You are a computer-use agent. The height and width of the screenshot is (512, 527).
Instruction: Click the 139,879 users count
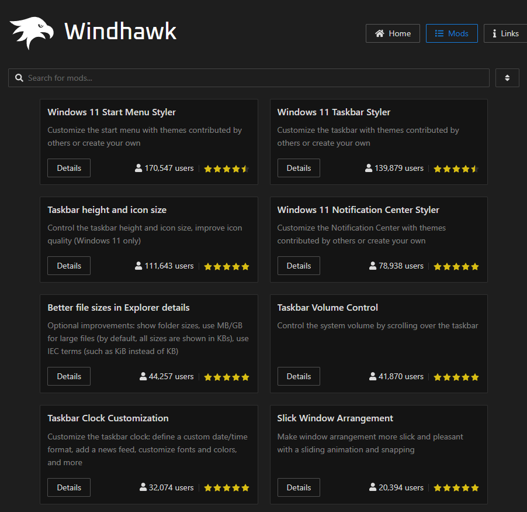pyautogui.click(x=399, y=168)
